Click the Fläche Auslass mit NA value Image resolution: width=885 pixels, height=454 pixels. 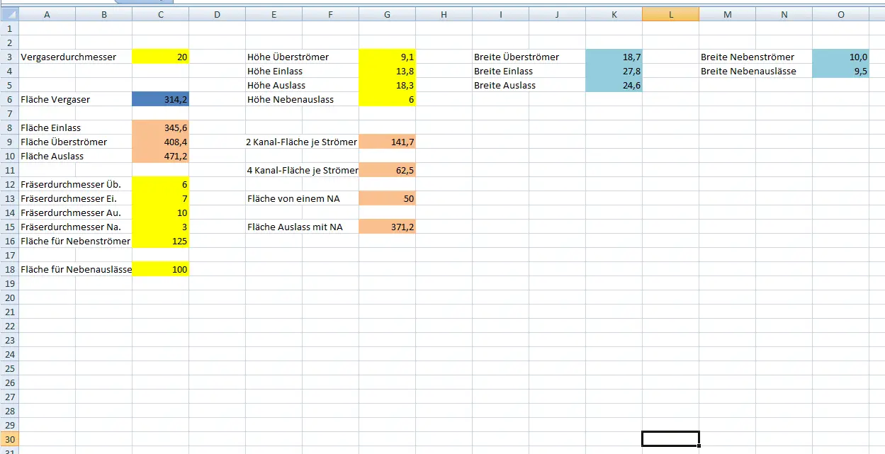tap(387, 227)
